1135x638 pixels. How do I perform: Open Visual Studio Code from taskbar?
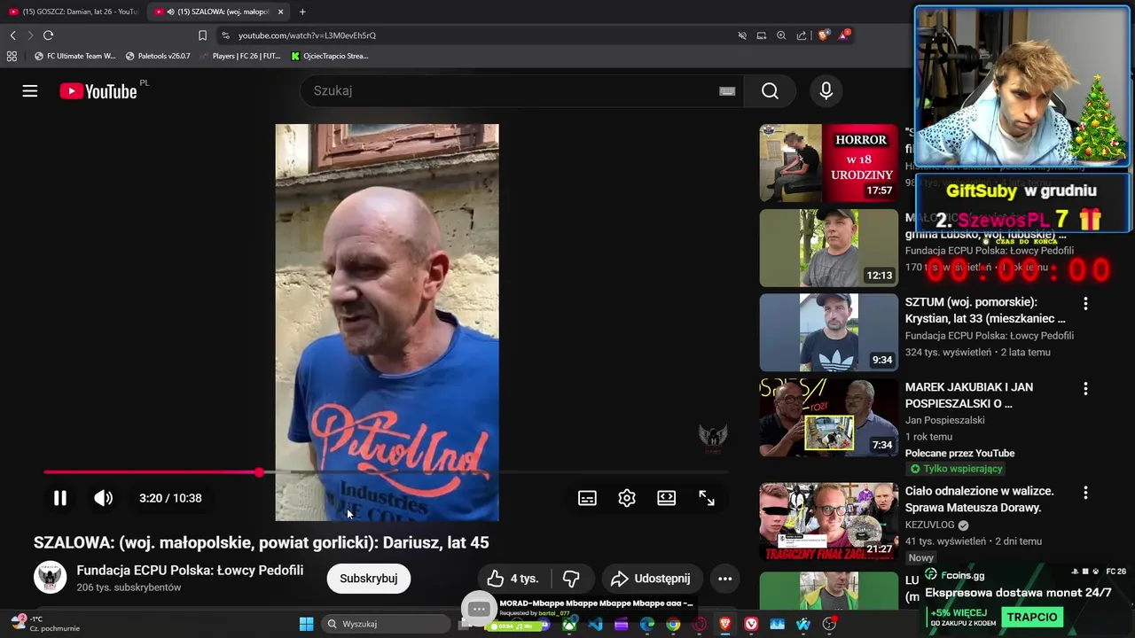pyautogui.click(x=595, y=624)
